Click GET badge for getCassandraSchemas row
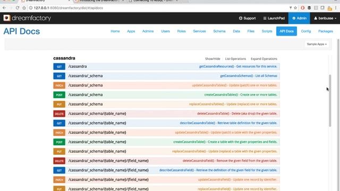This screenshot has height=191, width=340. pos(59,76)
